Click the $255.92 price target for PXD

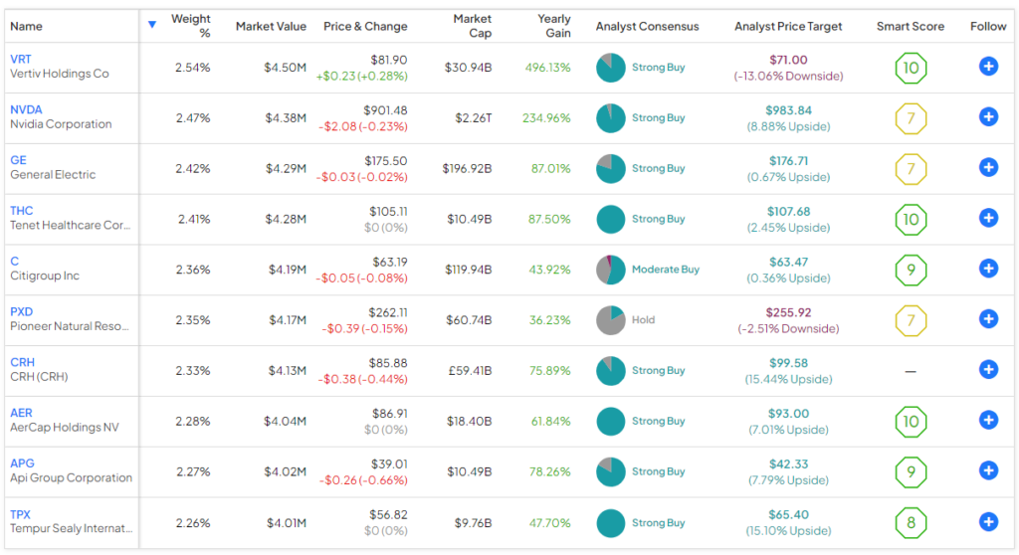pos(787,312)
